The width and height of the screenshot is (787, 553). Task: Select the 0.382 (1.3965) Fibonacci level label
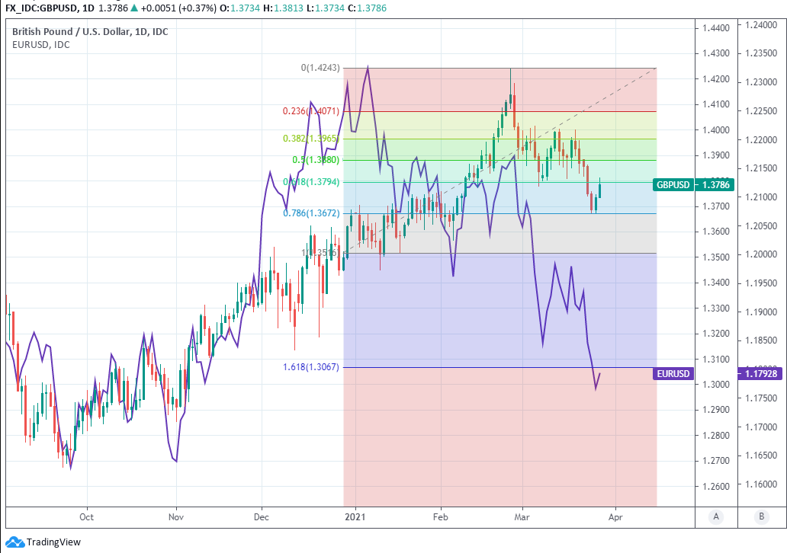click(x=311, y=139)
